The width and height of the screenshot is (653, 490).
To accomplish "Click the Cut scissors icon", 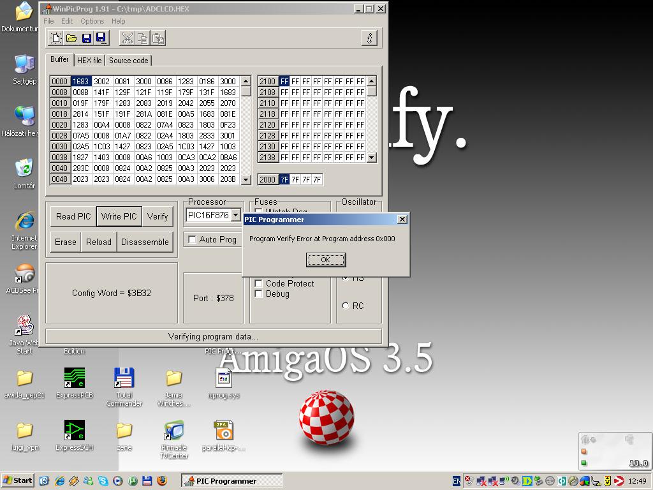I will pyautogui.click(x=127, y=38).
